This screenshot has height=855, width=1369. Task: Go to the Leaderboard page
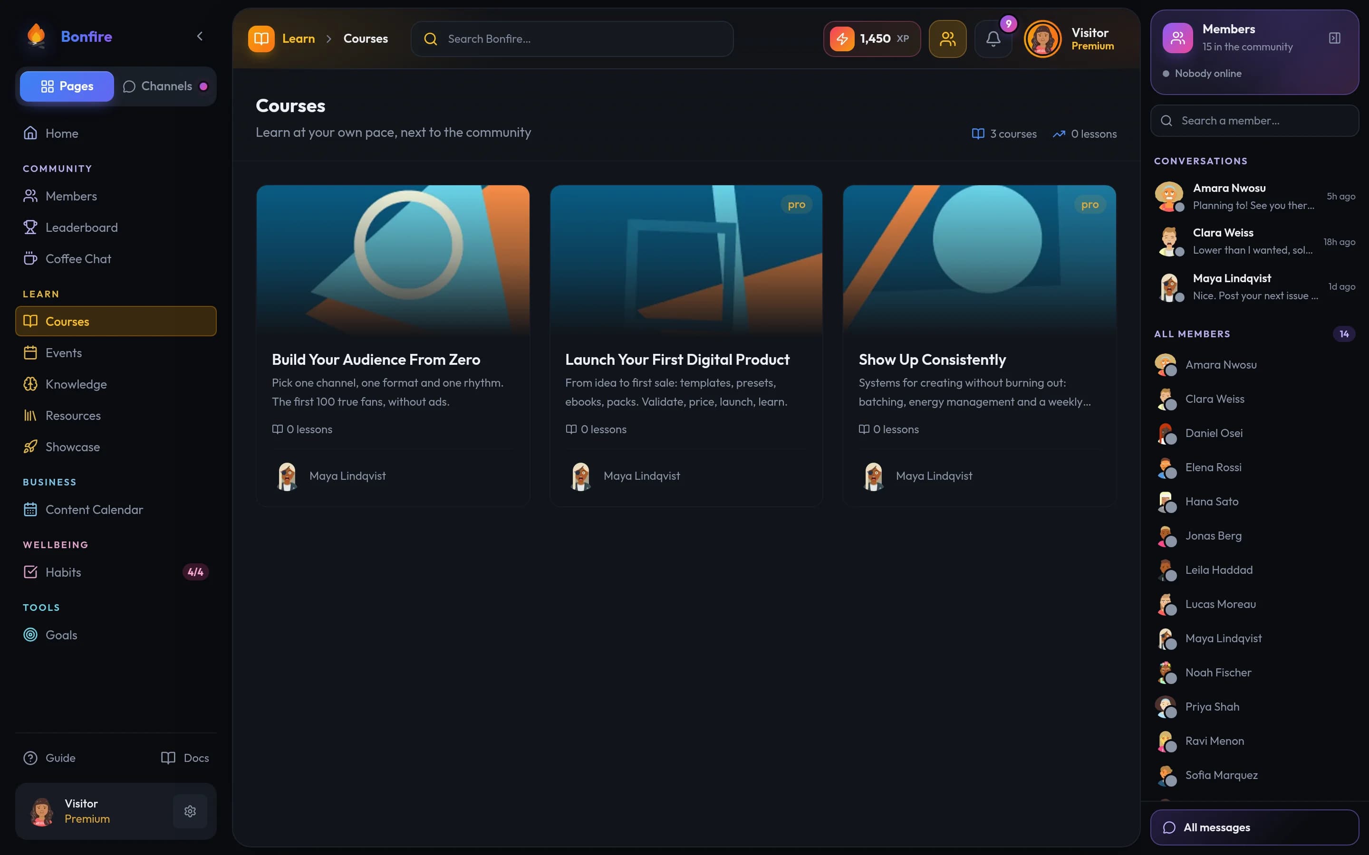pyautogui.click(x=116, y=228)
